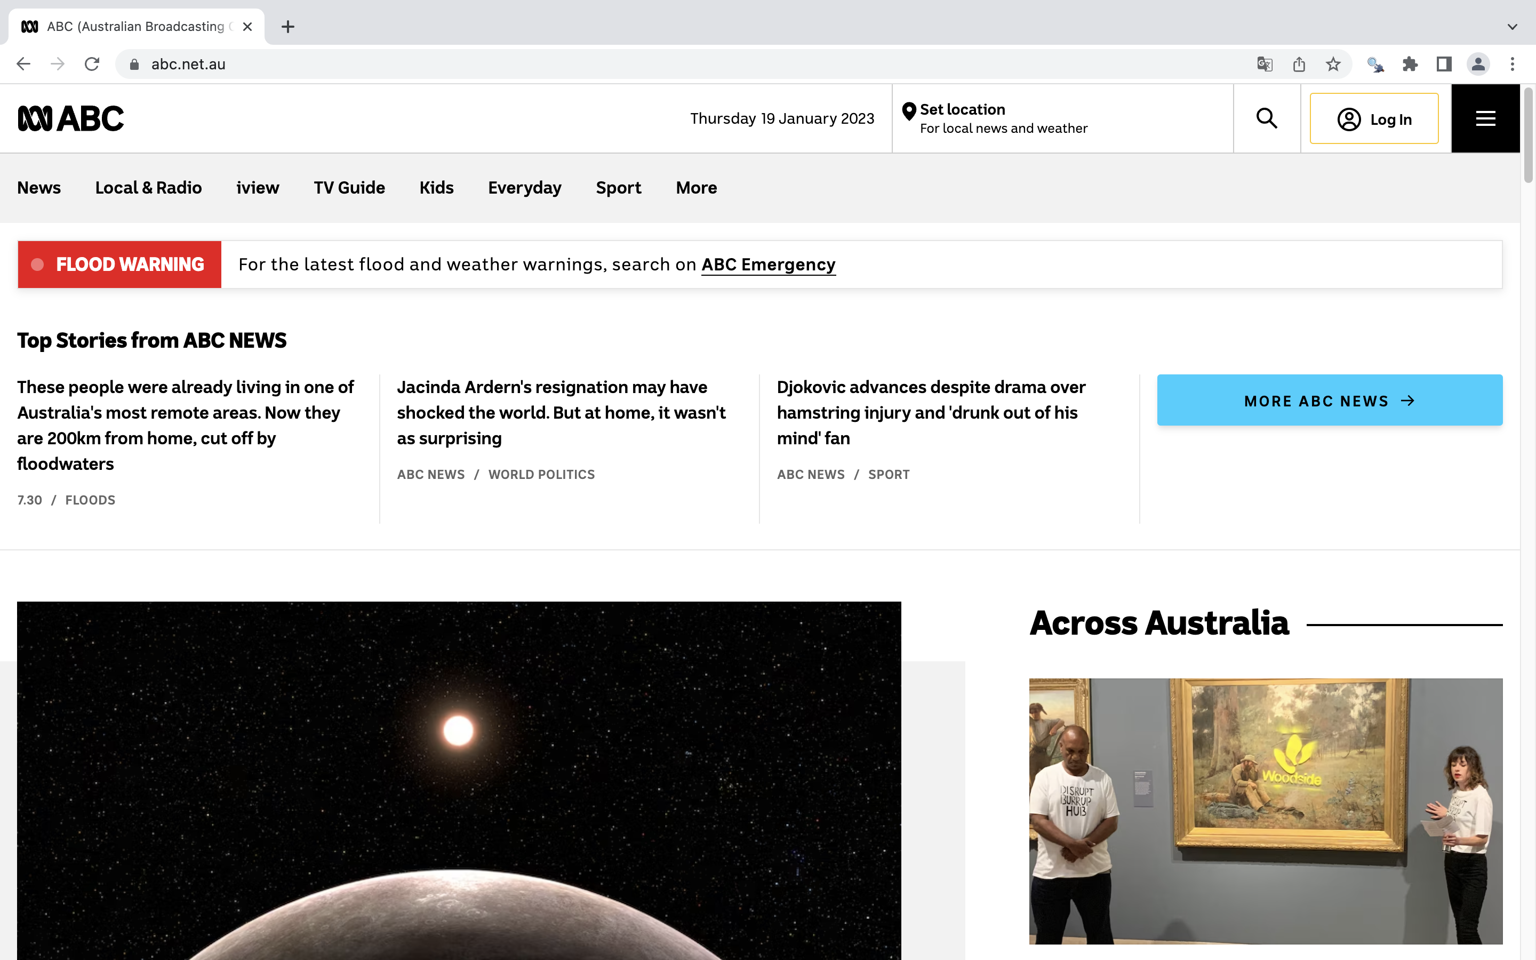Click the ABC logo in header
The height and width of the screenshot is (960, 1536).
pos(70,119)
